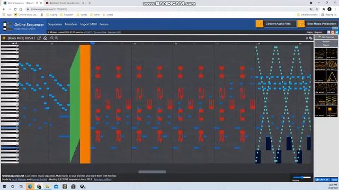Reload the page
The width and height of the screenshot is (339, 190).
click(x=15, y=9)
